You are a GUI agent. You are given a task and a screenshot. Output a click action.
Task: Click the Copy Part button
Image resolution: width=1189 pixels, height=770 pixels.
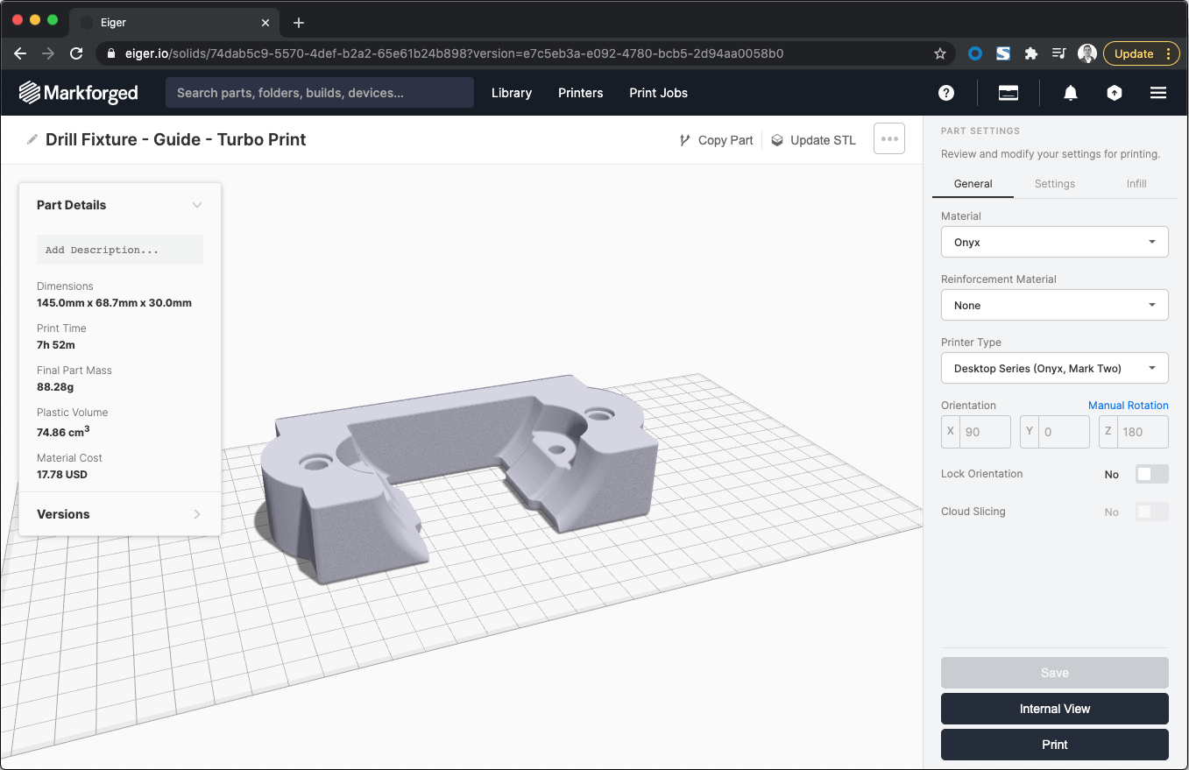tap(717, 140)
